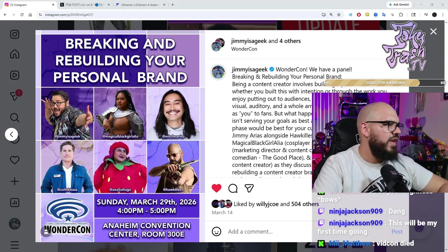Open the WonderCon panel flyer image
448x252 pixels.
pos(120,136)
